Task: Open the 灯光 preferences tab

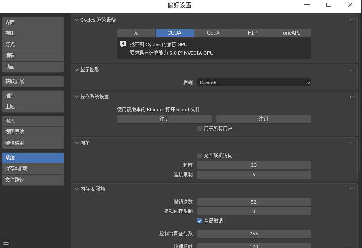Action: click(33, 44)
